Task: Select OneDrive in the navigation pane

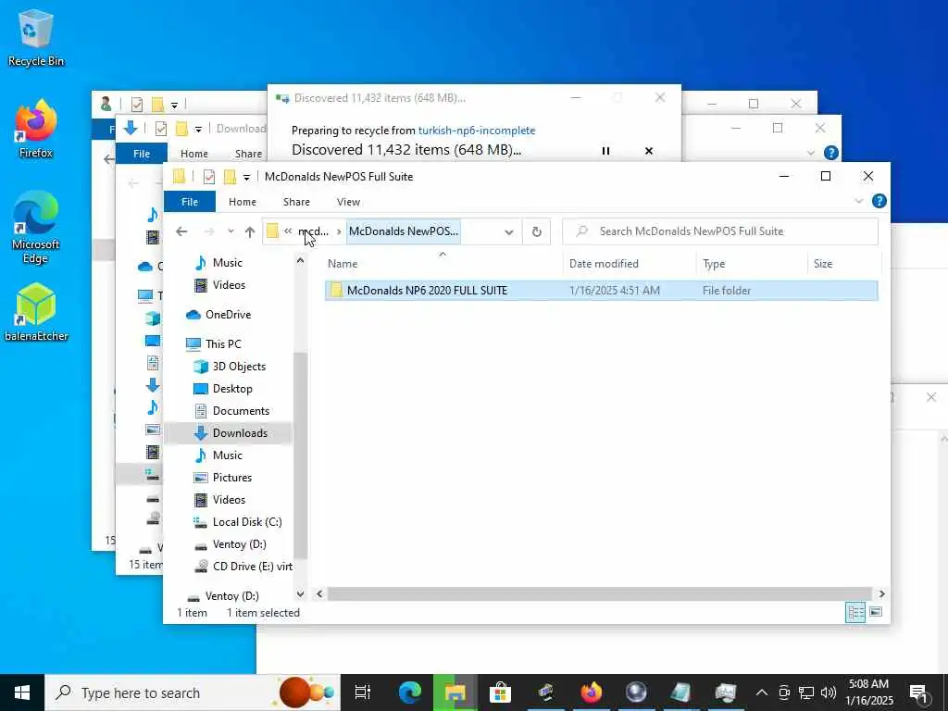Action: 228,315
